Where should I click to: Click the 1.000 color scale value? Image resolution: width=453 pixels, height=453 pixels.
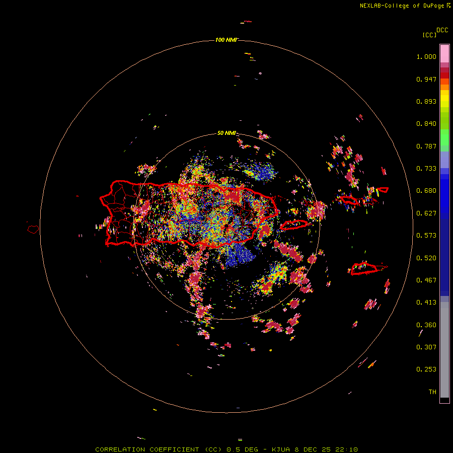pos(426,56)
